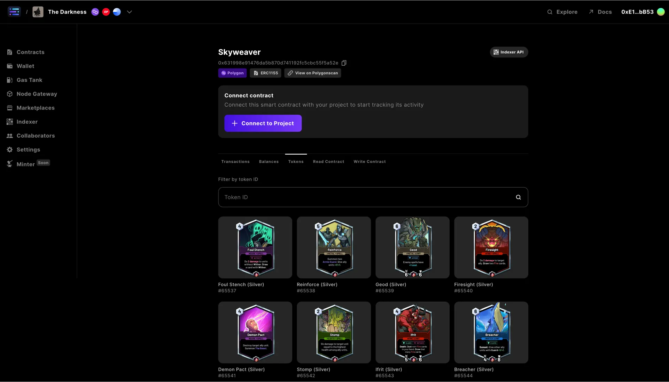Click the Ifrit Silver card thumbnail

(x=413, y=332)
